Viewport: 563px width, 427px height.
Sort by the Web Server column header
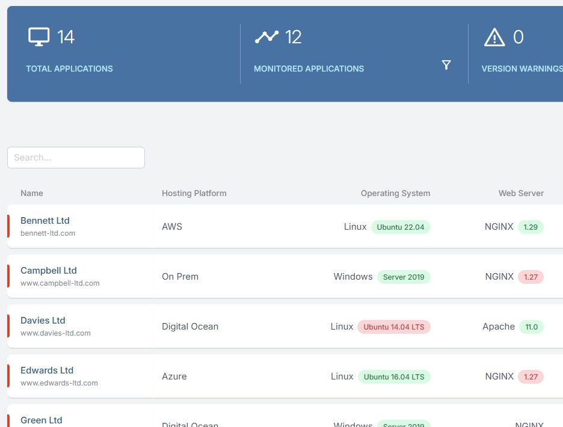(520, 193)
